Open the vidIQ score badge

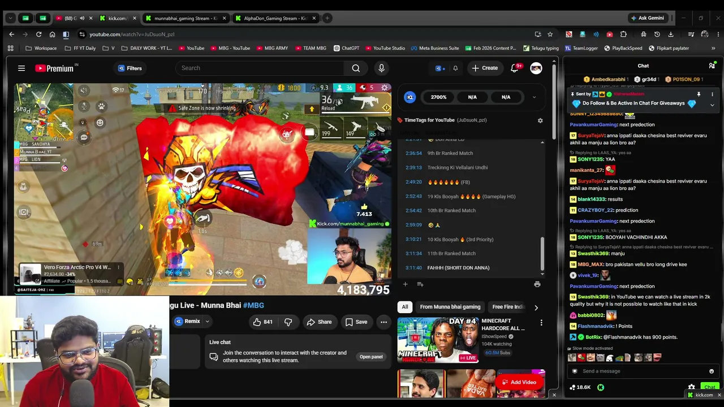410,97
